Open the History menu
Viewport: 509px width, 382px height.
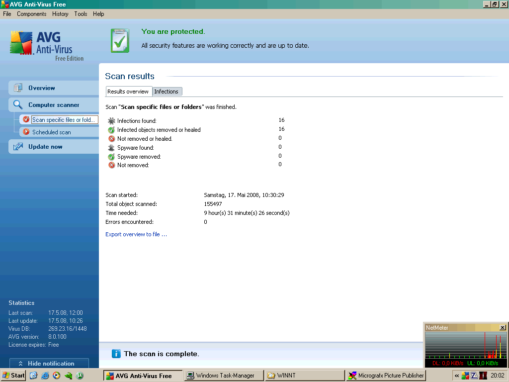click(x=60, y=14)
